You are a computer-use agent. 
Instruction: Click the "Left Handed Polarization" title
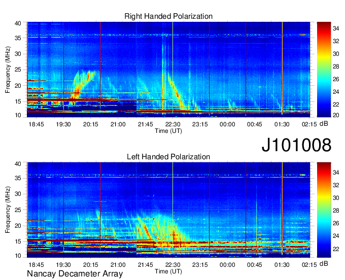(168, 157)
